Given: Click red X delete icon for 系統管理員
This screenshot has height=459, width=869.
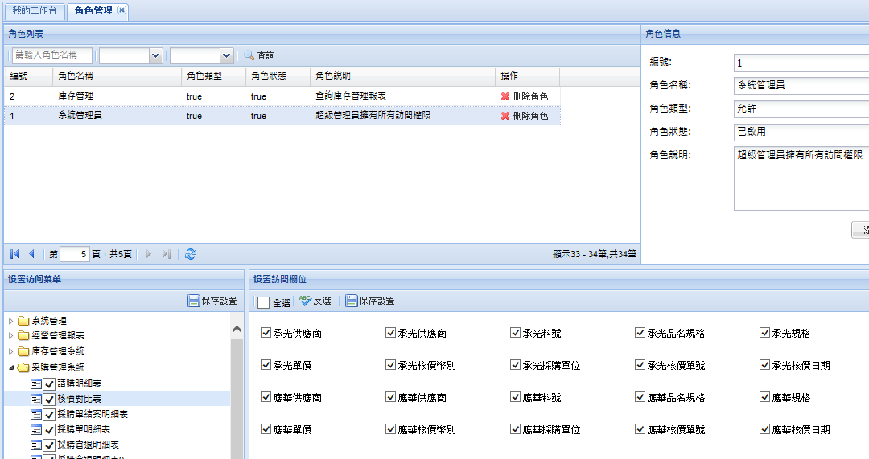Looking at the screenshot, I should coord(505,116).
